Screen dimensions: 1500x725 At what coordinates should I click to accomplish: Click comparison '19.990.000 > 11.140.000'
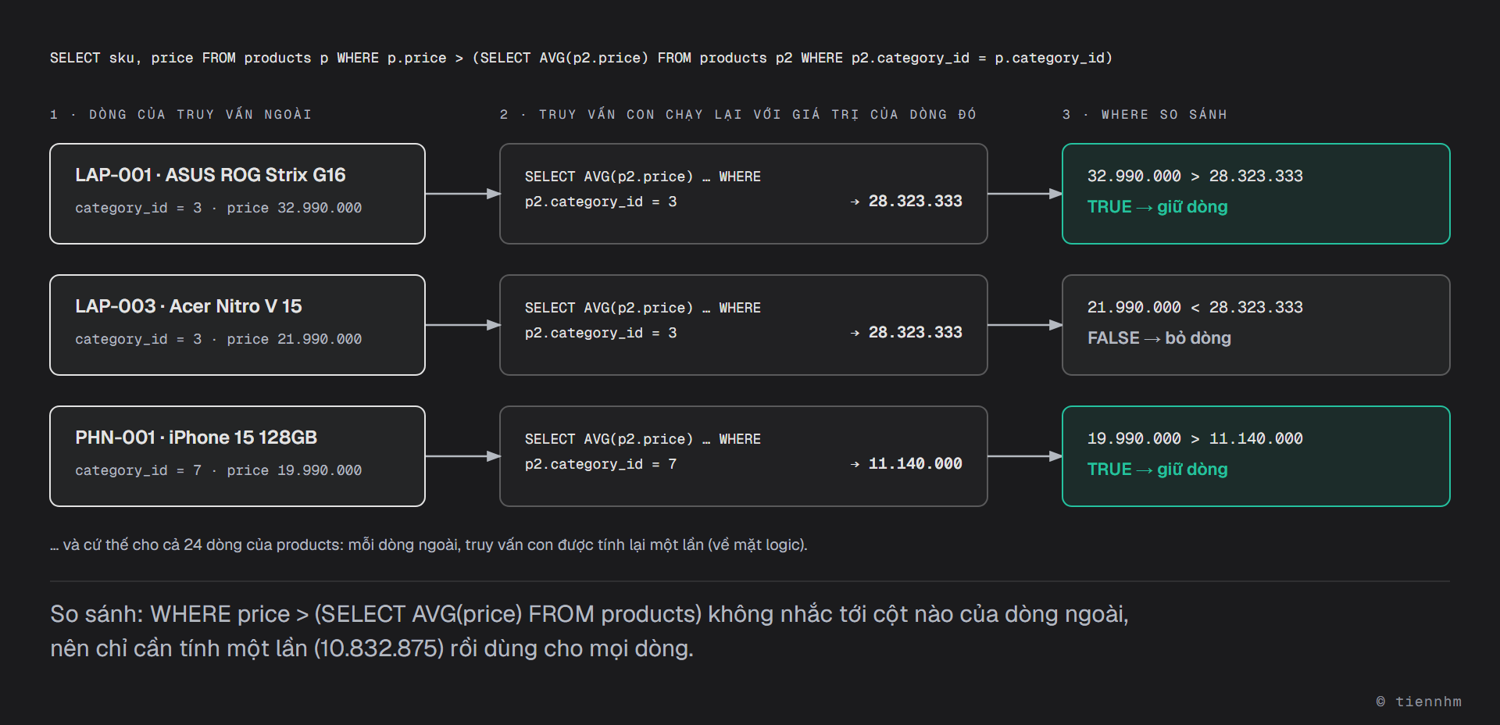point(1195,438)
